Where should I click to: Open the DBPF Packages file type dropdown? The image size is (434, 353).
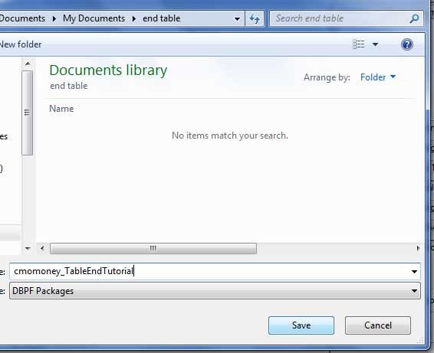point(215,291)
